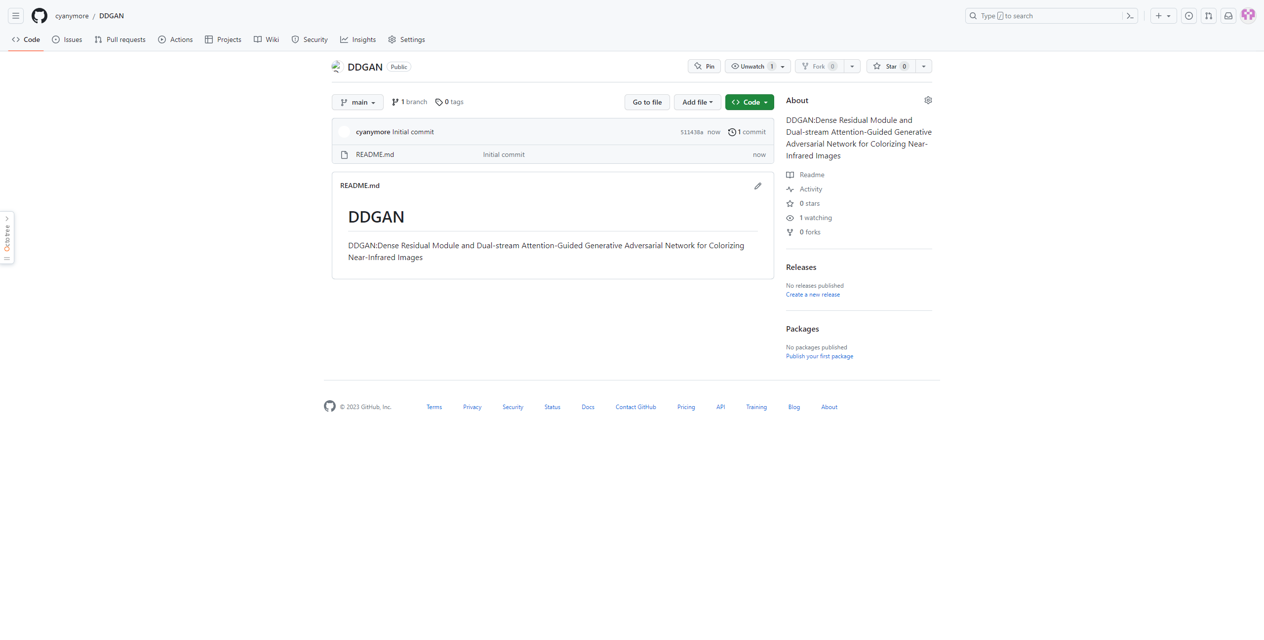The width and height of the screenshot is (1264, 640).
Task: Click Create a new release link
Action: coord(812,295)
